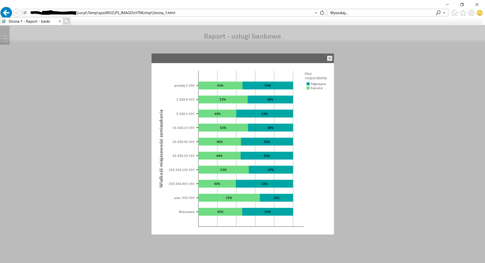This screenshot has width=485, height=263.
Task: Click the Mężczyzna legend color swatch
Action: pyautogui.click(x=308, y=84)
